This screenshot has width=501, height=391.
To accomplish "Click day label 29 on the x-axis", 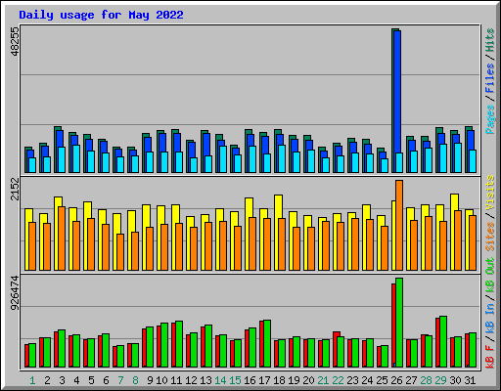I will 440,380.
